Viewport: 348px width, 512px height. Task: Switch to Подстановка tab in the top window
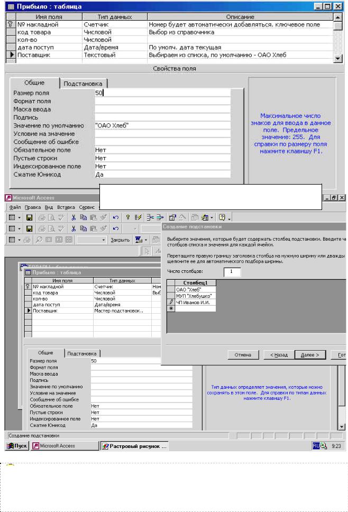coord(83,84)
